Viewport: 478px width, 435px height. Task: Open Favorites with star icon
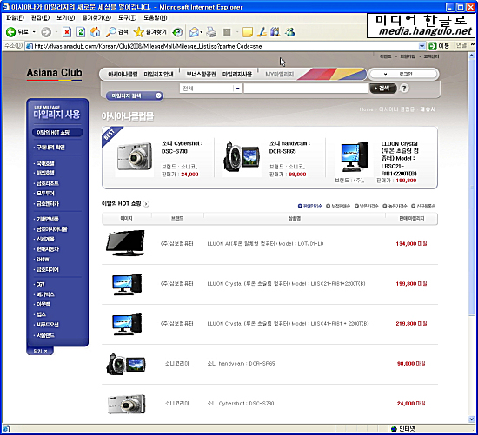(138, 31)
